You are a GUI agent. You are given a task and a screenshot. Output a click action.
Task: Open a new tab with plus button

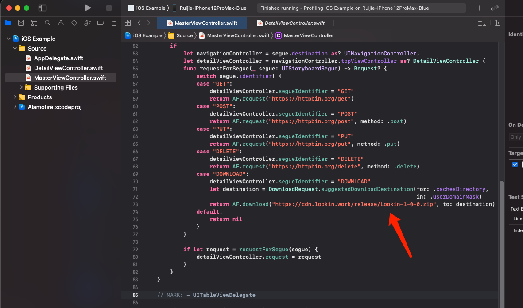point(480,8)
